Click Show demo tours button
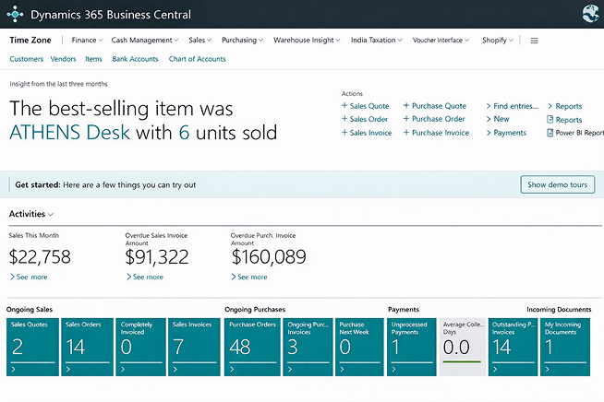This screenshot has height=402, width=604. (x=558, y=184)
